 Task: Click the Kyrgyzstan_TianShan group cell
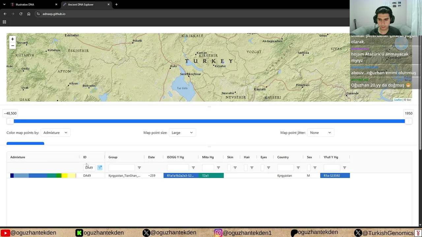point(124,176)
